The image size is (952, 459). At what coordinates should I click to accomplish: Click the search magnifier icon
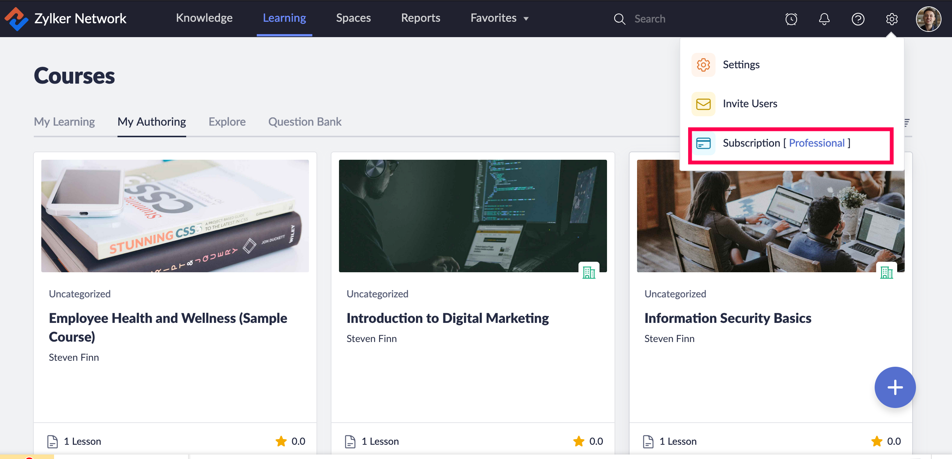(619, 19)
